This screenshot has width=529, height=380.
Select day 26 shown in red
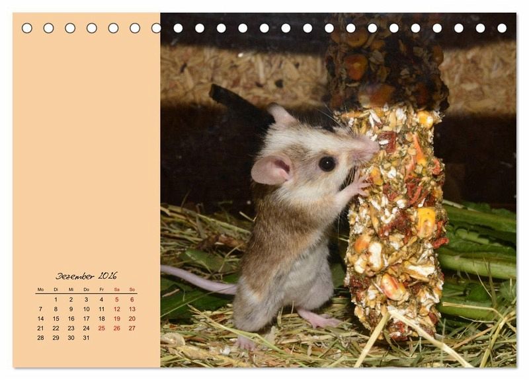click(117, 328)
